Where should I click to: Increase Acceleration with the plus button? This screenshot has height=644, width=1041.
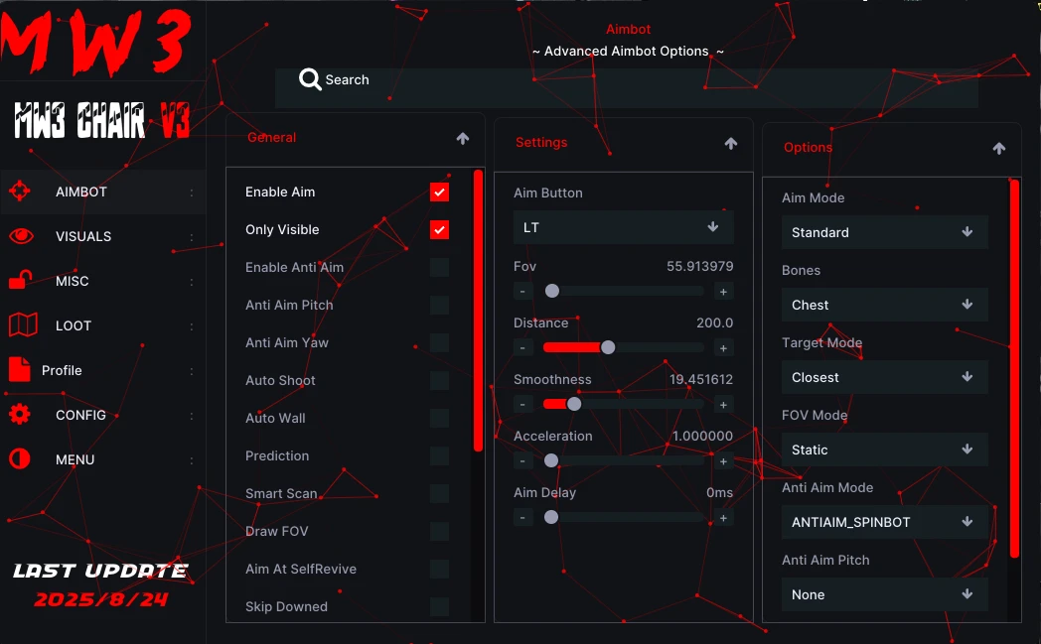(x=724, y=461)
